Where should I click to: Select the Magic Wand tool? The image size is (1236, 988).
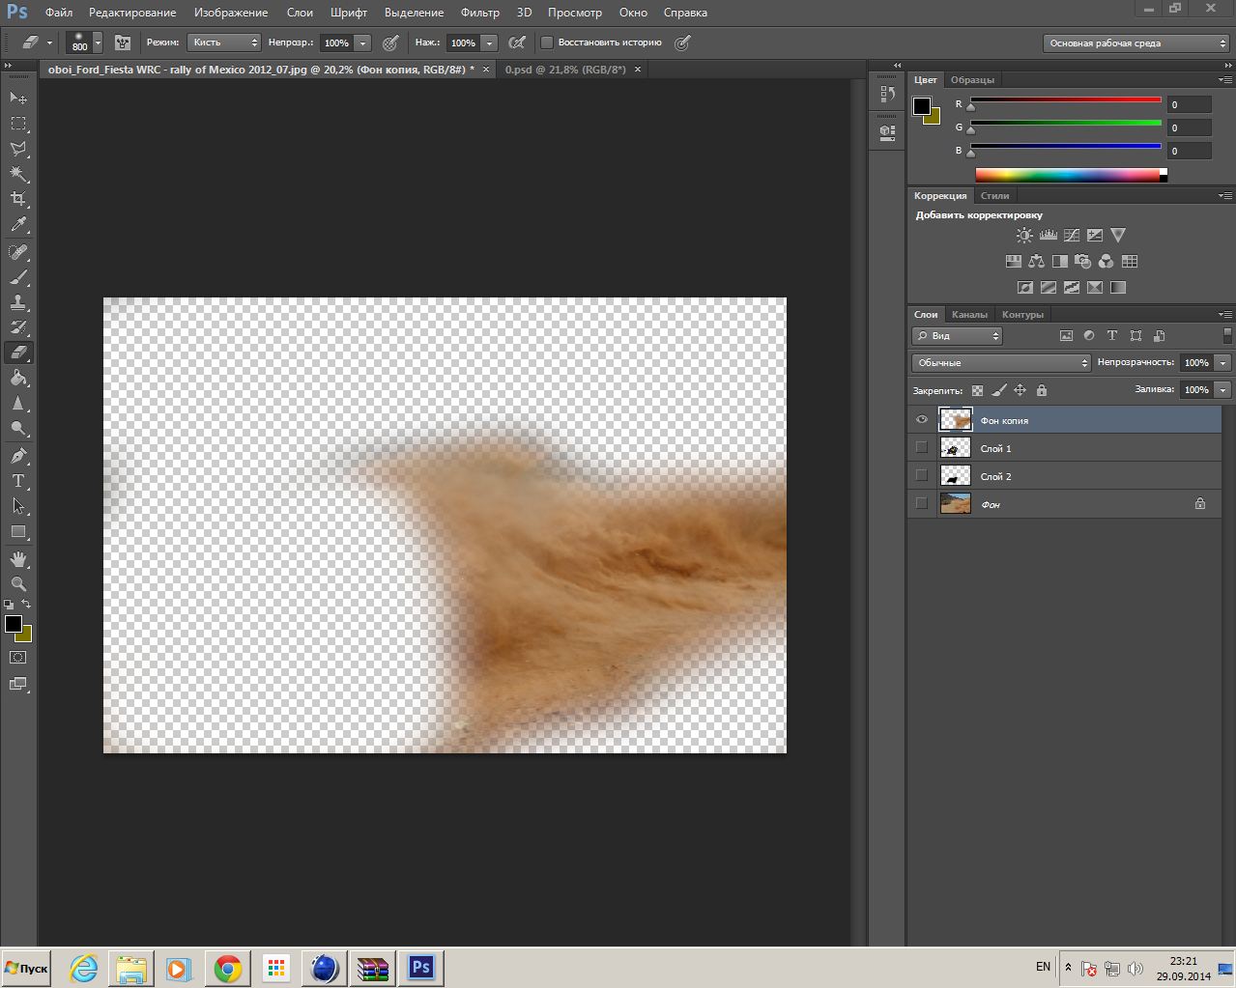coord(18,174)
